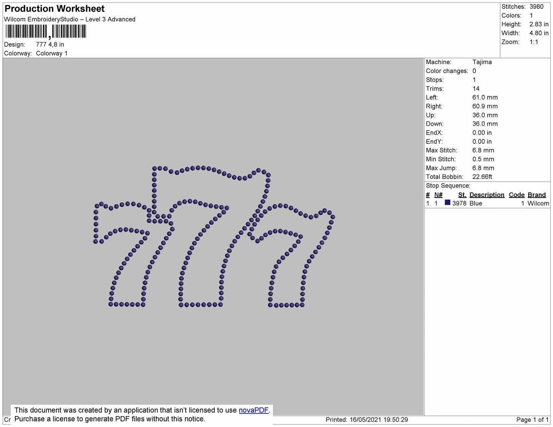The width and height of the screenshot is (553, 427).
Task: Select Left value 61.0 mm
Action: (485, 97)
